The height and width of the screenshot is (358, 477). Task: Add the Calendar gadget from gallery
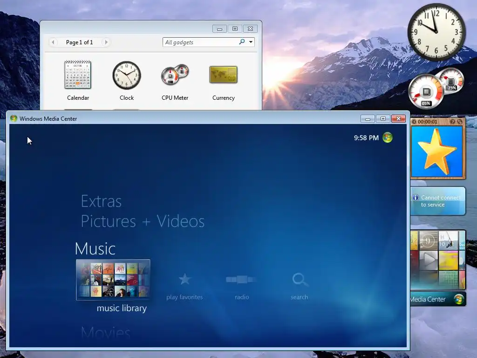click(78, 80)
